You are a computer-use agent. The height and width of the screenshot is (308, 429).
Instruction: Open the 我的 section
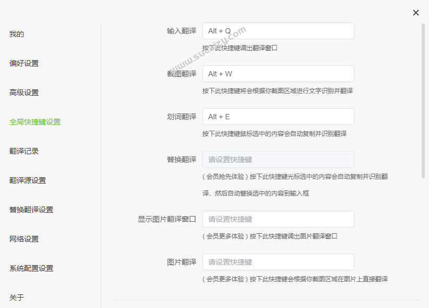tap(17, 35)
